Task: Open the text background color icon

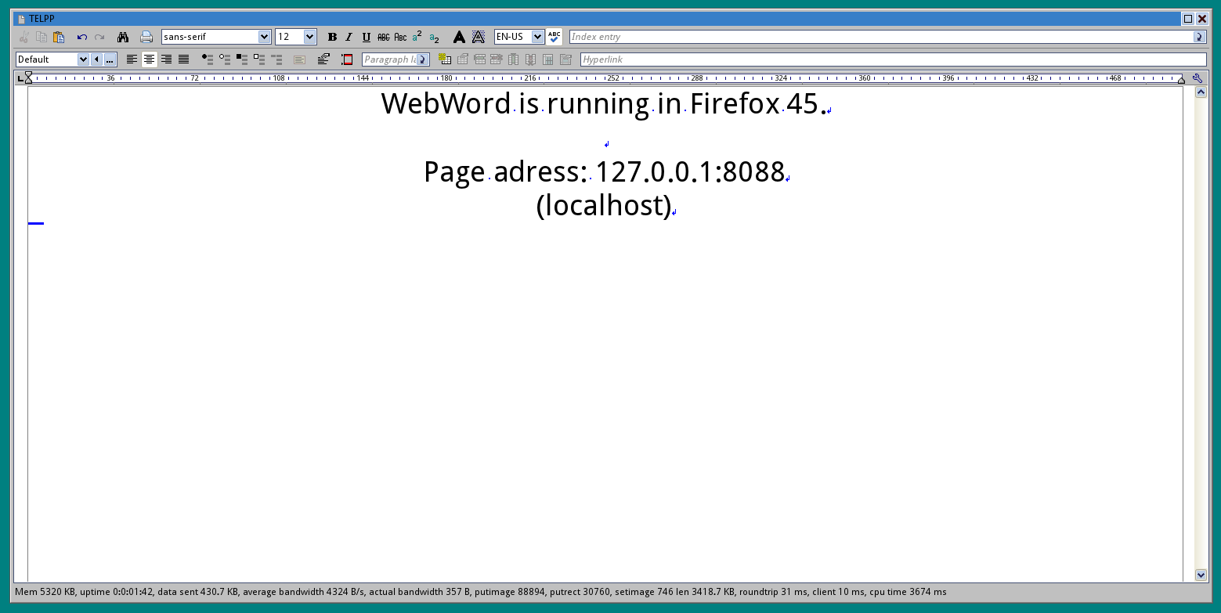Action: (479, 37)
